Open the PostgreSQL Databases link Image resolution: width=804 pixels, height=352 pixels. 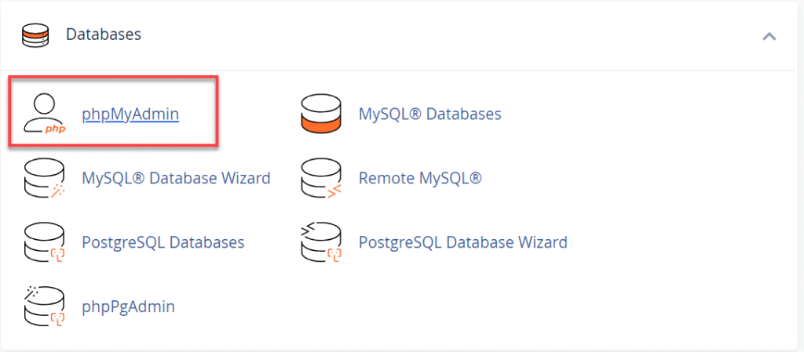coord(163,243)
